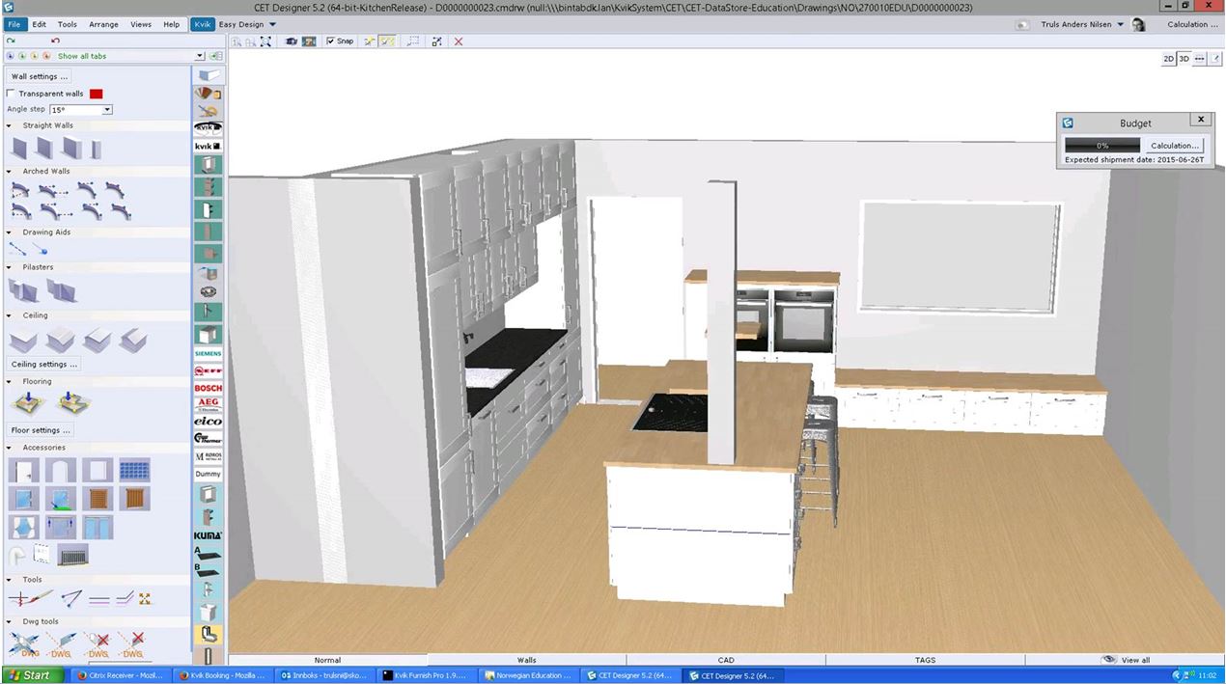This screenshot has width=1226, height=684.
Task: Pick the radiator accessory icon
Action: point(72,555)
